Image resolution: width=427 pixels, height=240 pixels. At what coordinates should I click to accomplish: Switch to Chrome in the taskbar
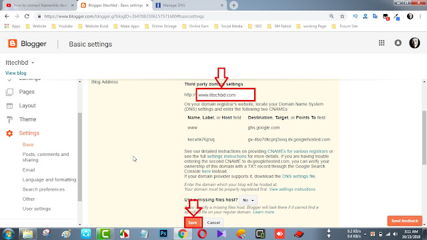click(x=183, y=234)
